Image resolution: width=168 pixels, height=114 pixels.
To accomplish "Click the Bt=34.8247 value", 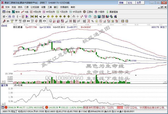I will tap(86, 27).
